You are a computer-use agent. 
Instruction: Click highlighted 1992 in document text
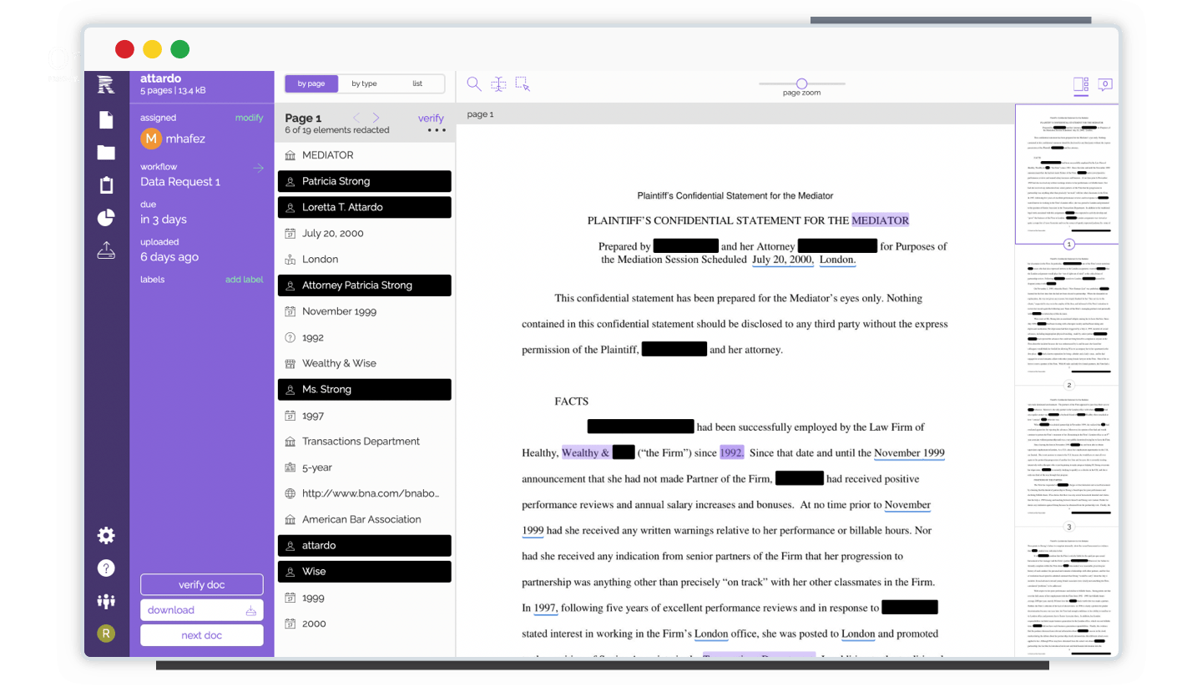[731, 452]
